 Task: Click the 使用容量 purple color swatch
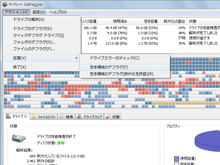tap(177, 159)
